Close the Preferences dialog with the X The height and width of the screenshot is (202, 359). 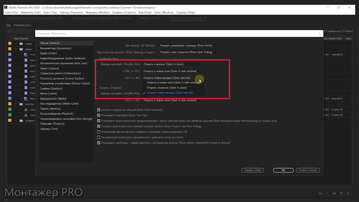(x=319, y=34)
